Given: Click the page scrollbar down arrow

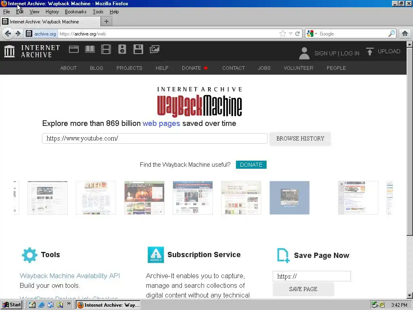Looking at the screenshot, I should point(410,295).
